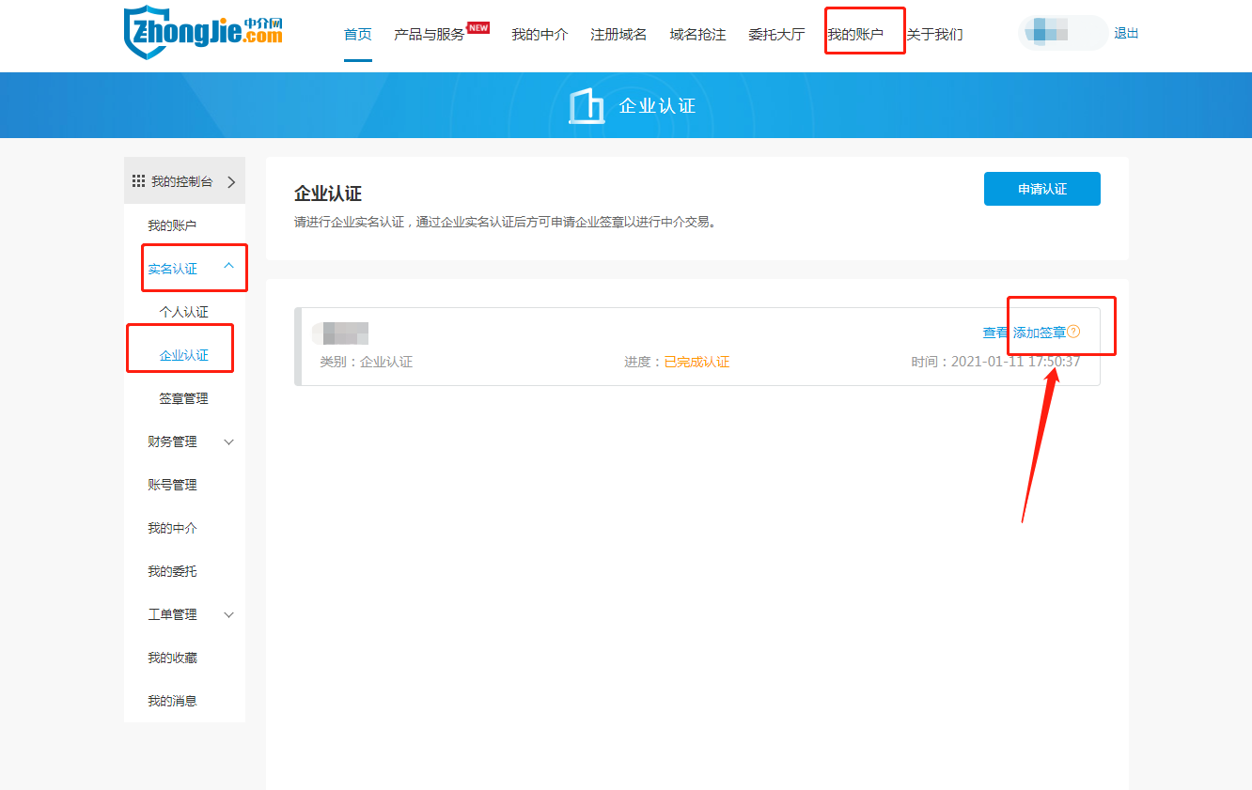Screen dimensions: 1252x790
Task: Click 退出 to log out
Action: click(1126, 34)
